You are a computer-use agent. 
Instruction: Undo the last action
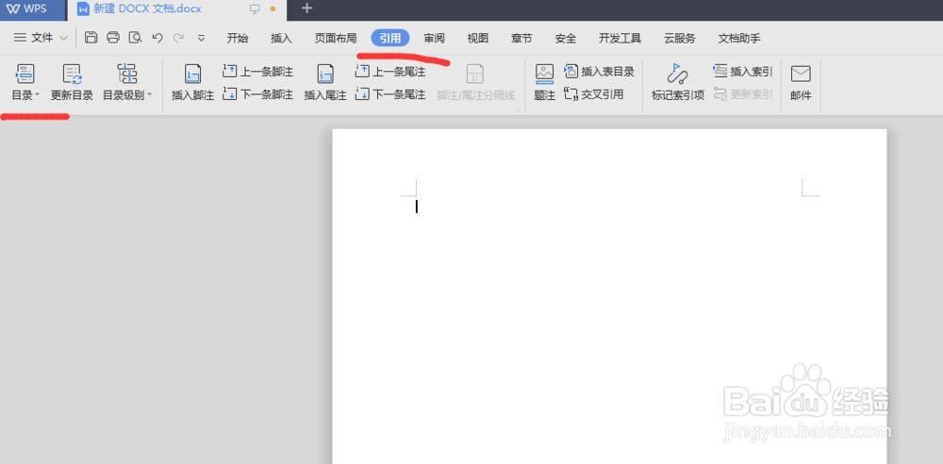pos(157,38)
